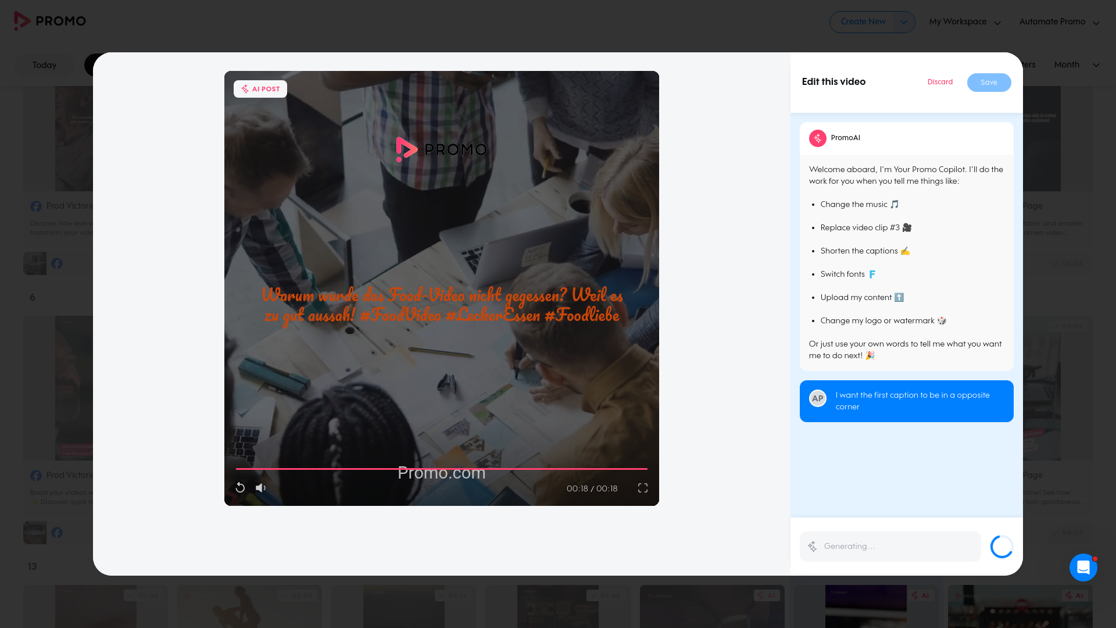Select the 'Change the music' suggestion
This screenshot has width=1116, height=628.
pos(859,205)
